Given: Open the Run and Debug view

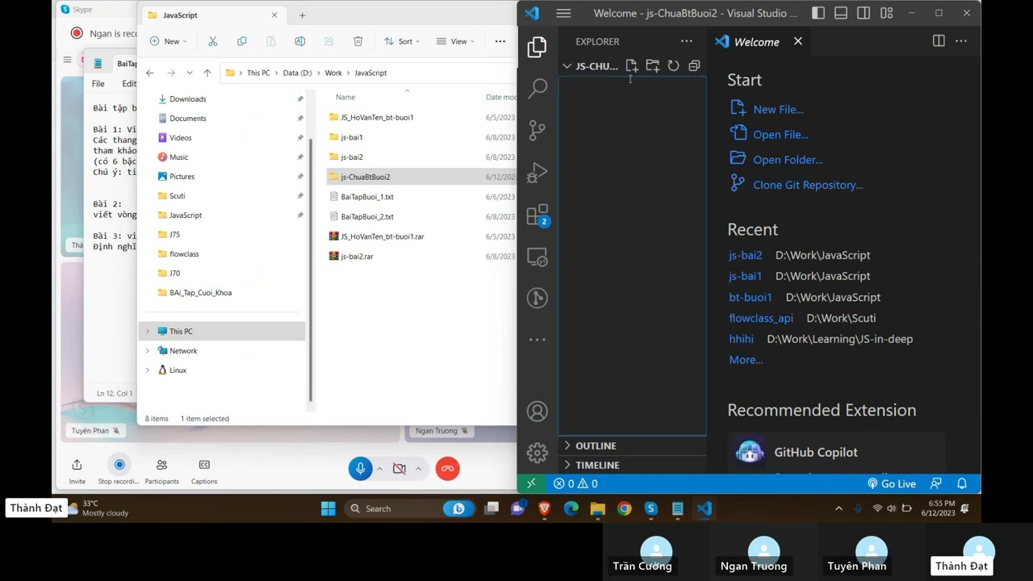Looking at the screenshot, I should [537, 172].
